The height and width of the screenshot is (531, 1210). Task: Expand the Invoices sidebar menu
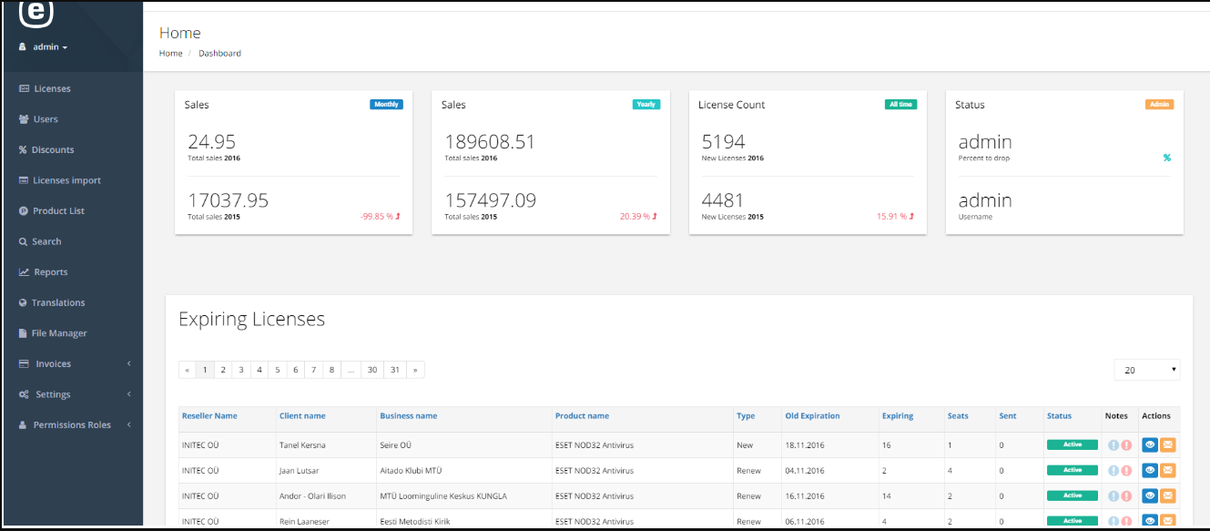tap(73, 363)
